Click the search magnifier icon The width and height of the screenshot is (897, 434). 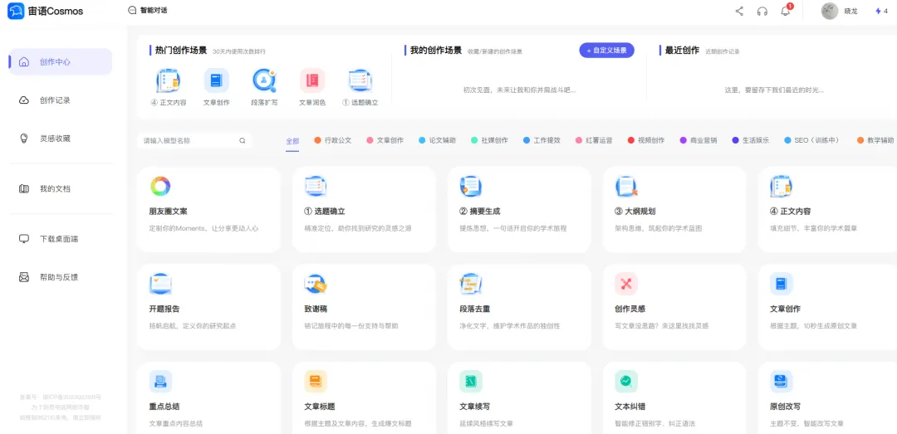(242, 140)
